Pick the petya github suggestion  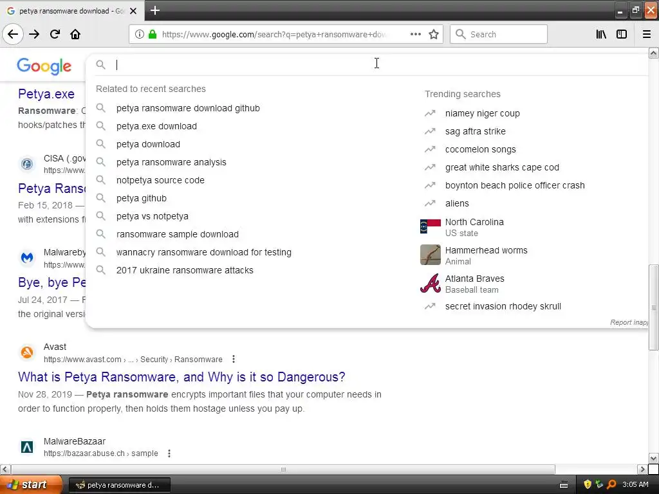click(141, 198)
